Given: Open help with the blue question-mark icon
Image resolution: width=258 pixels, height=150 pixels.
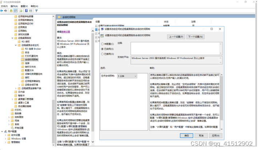Looking at the screenshot, I should click(26, 11).
